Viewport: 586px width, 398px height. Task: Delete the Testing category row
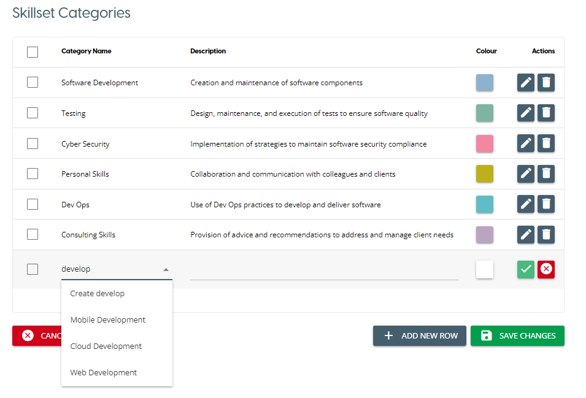pos(546,113)
